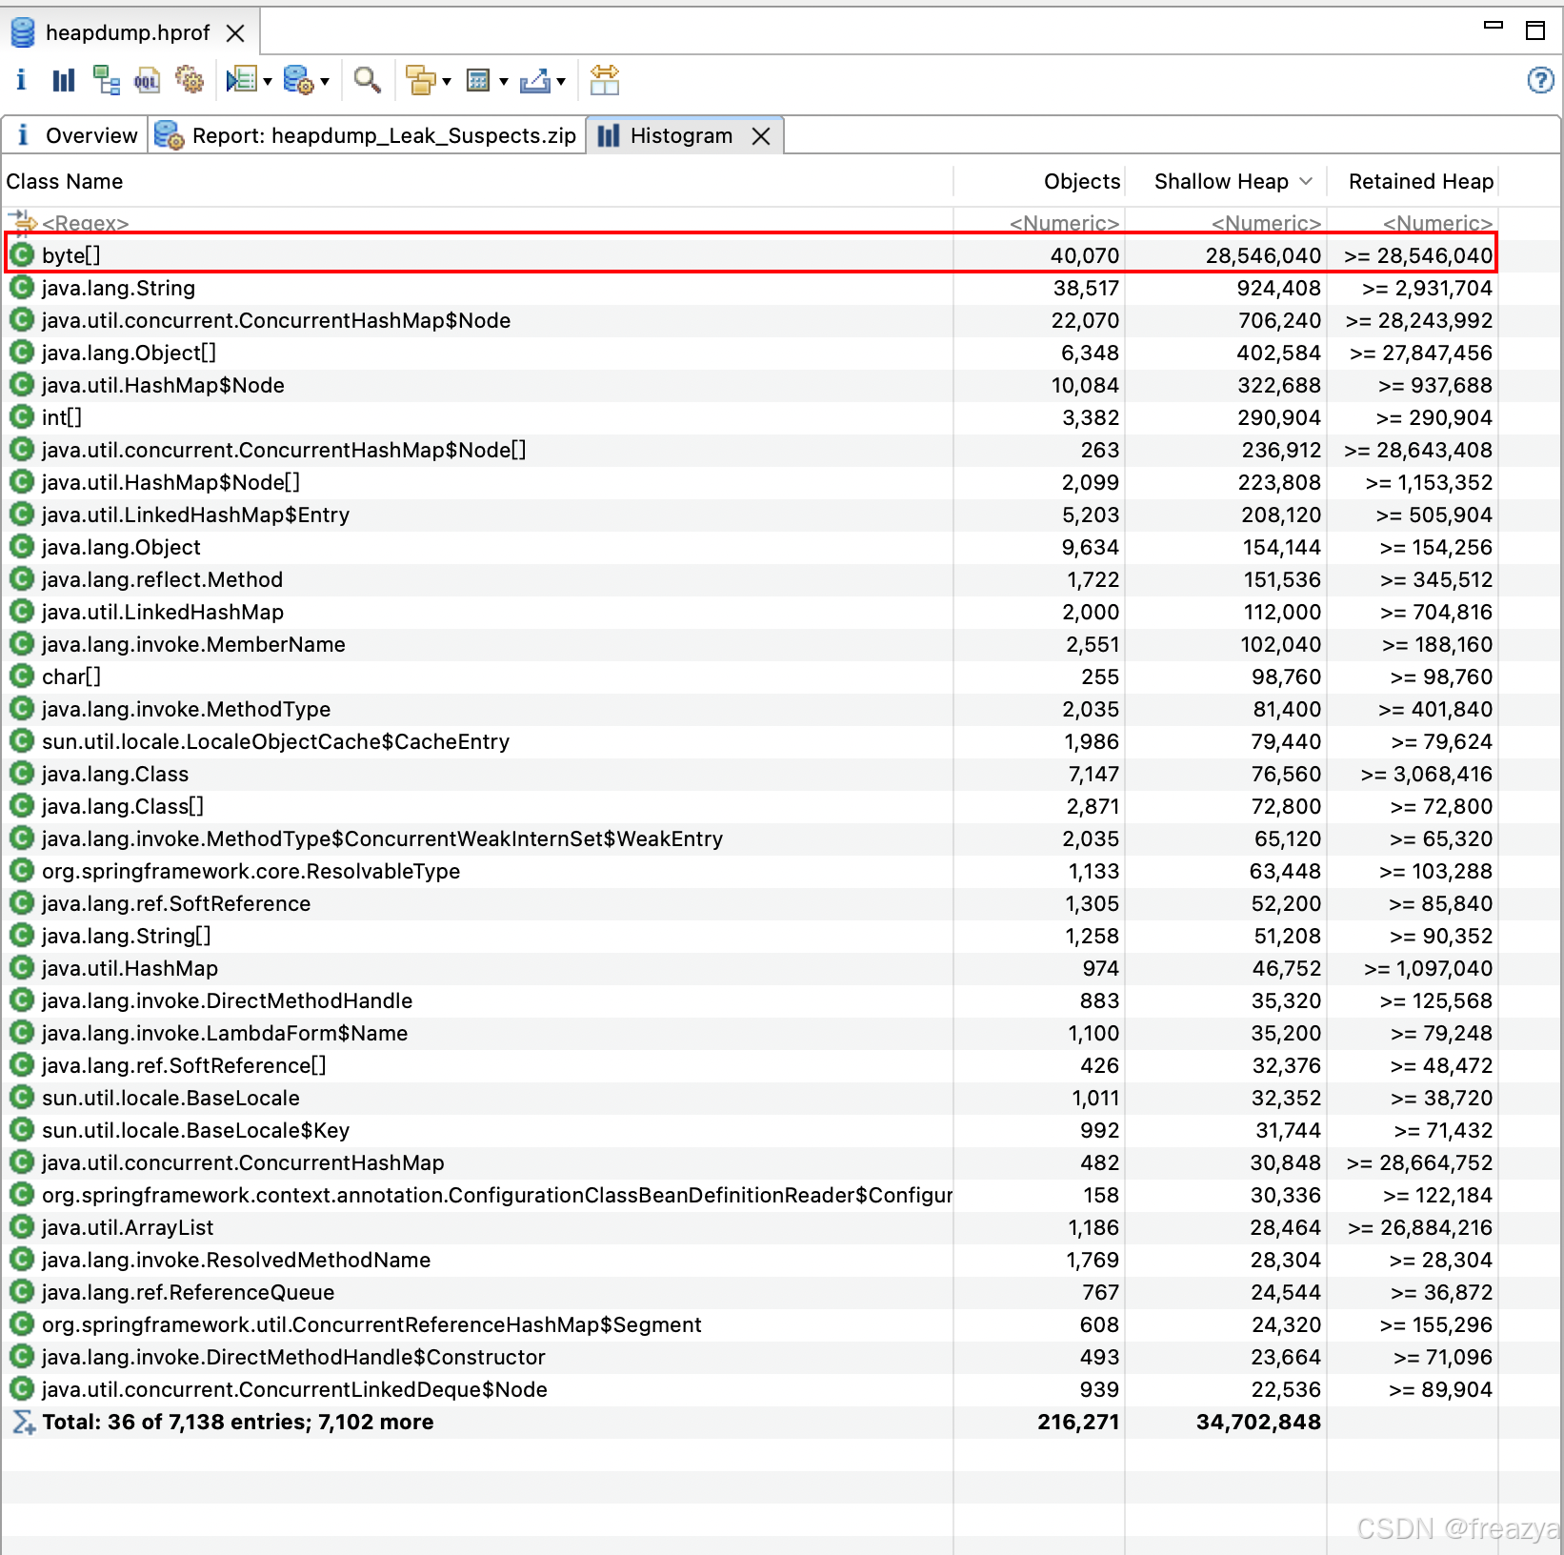
Task: Click objects count 40,070
Action: click(x=1084, y=255)
